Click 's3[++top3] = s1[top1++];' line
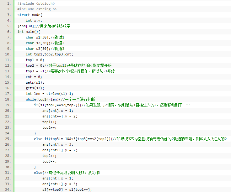 pos(67,189)
